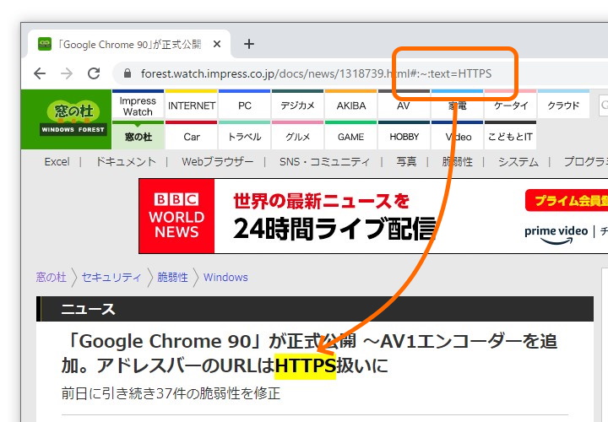This screenshot has width=608, height=422.
Task: Open the デジカメ nav tab
Action: click(x=298, y=105)
